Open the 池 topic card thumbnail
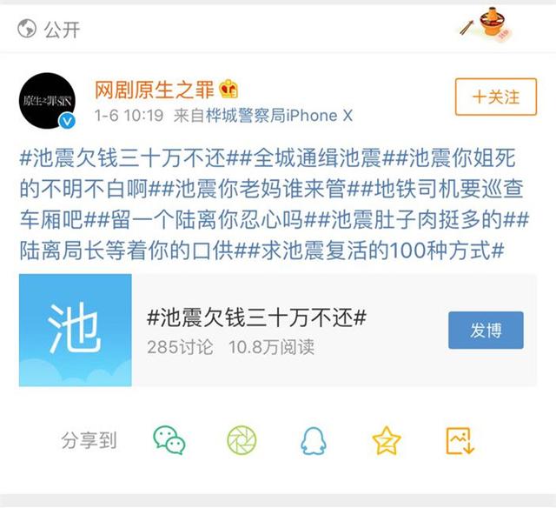The height and width of the screenshot is (508, 556). coord(76,331)
